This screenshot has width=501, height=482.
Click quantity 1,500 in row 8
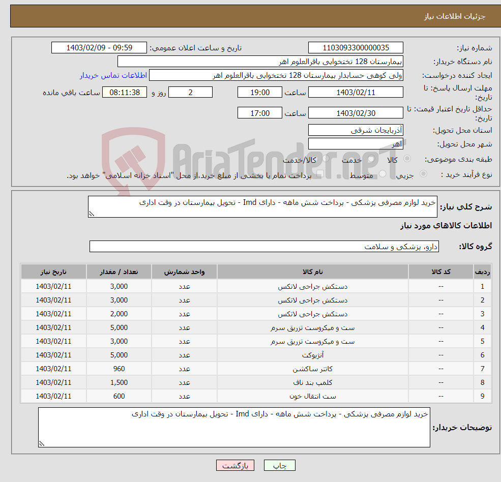119,383
